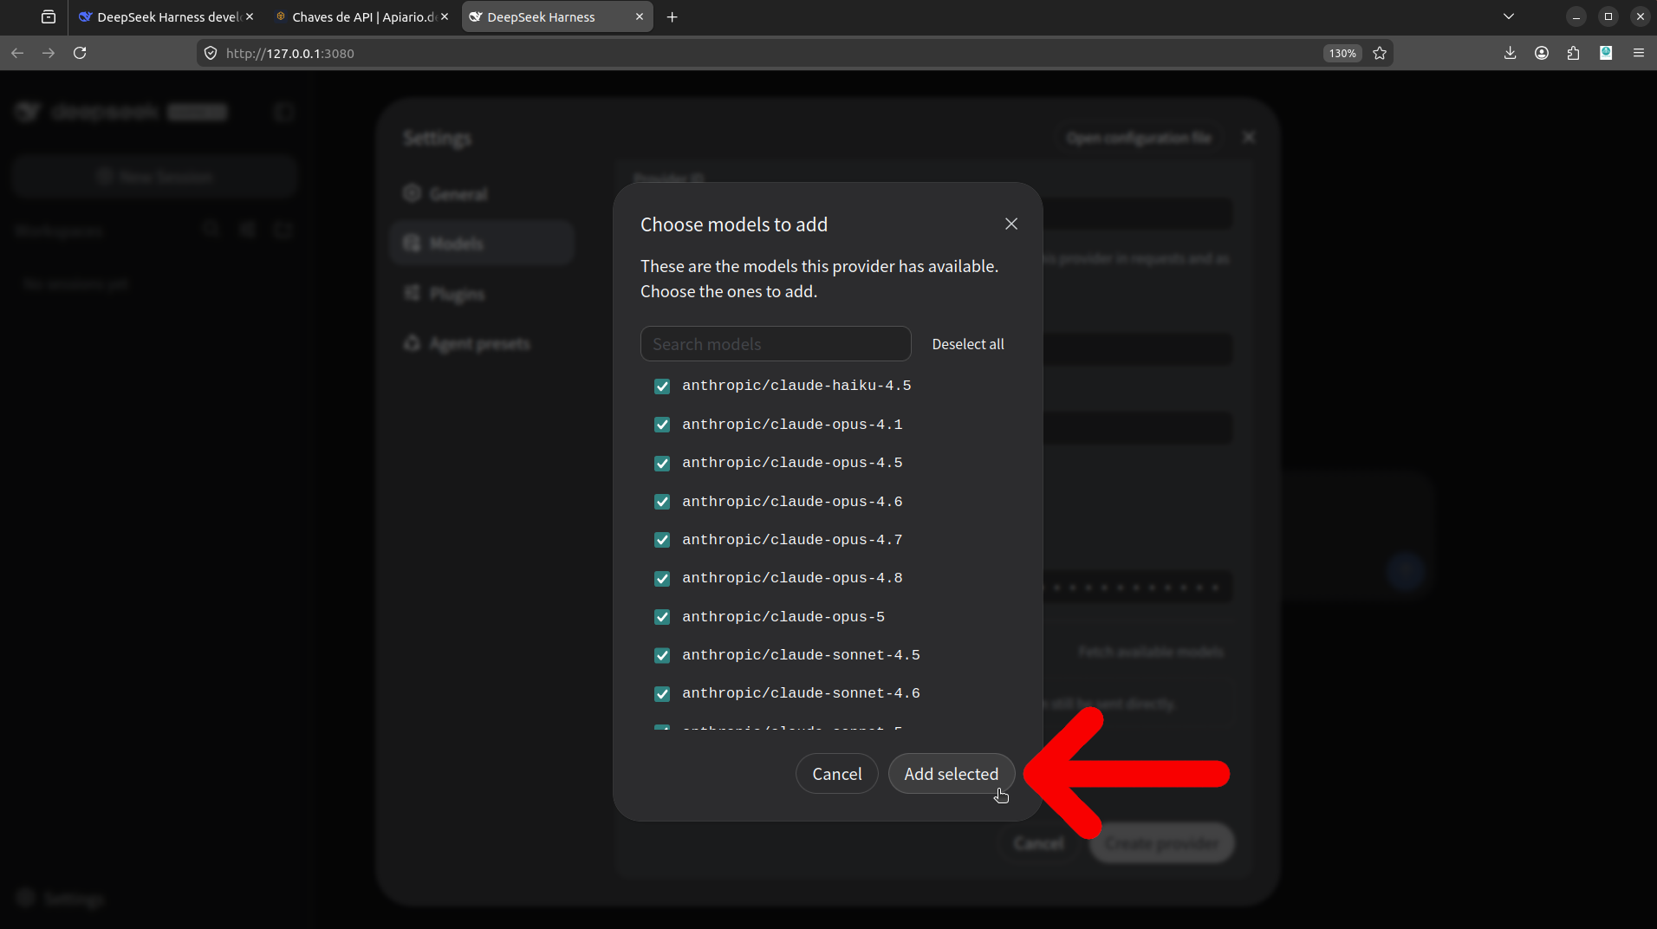Open browser extensions menu

1574,53
